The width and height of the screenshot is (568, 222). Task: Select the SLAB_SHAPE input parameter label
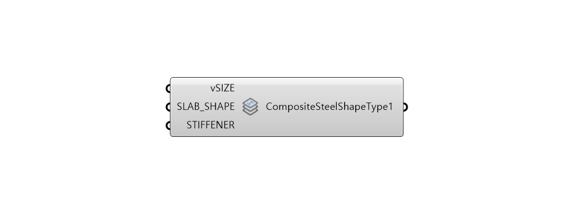click(206, 107)
